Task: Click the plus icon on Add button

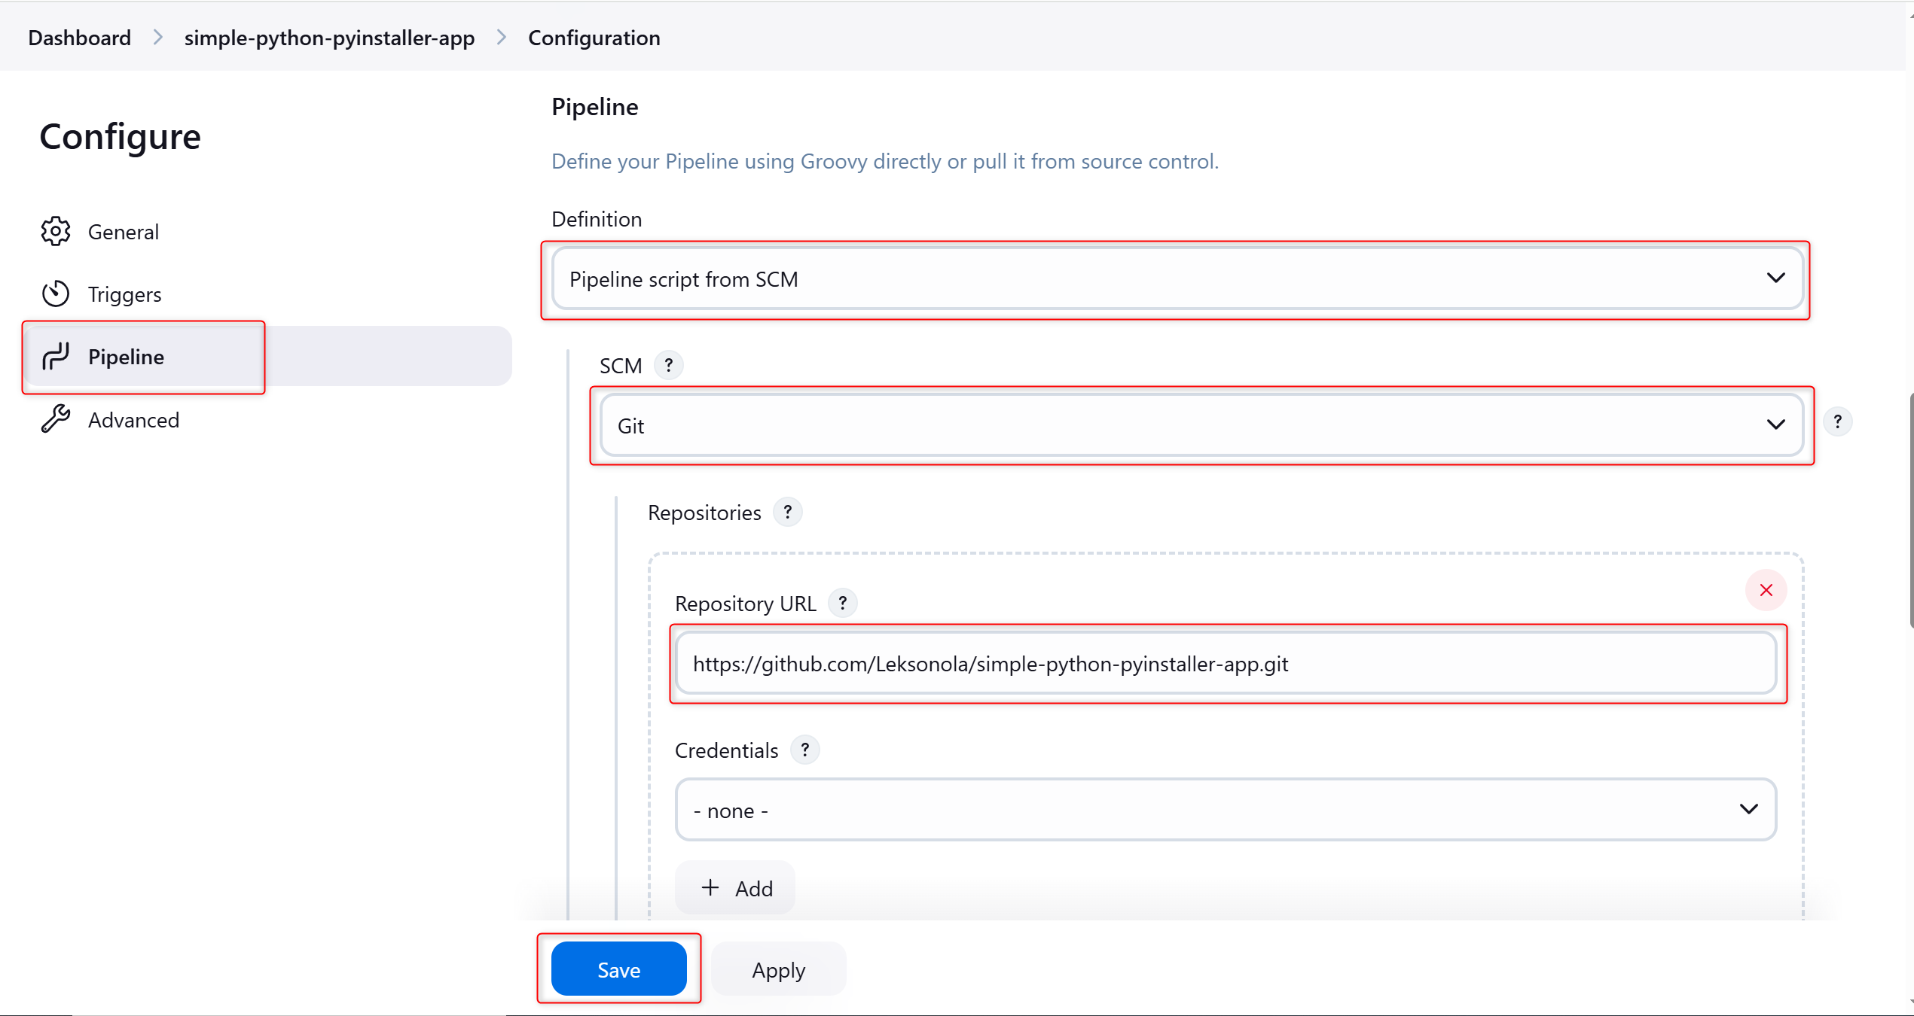Action: coord(710,888)
